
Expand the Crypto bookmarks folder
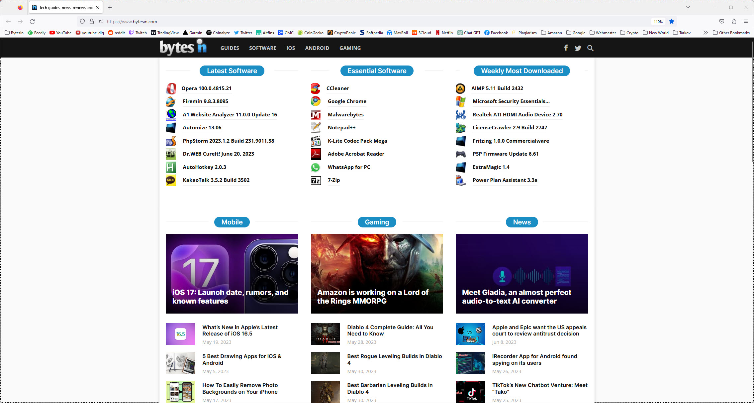[629, 33]
